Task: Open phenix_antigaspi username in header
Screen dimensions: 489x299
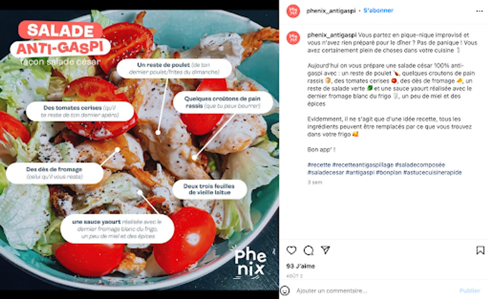Action: point(331,11)
